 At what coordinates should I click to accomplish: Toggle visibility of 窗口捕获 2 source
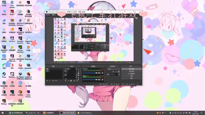[76, 69]
